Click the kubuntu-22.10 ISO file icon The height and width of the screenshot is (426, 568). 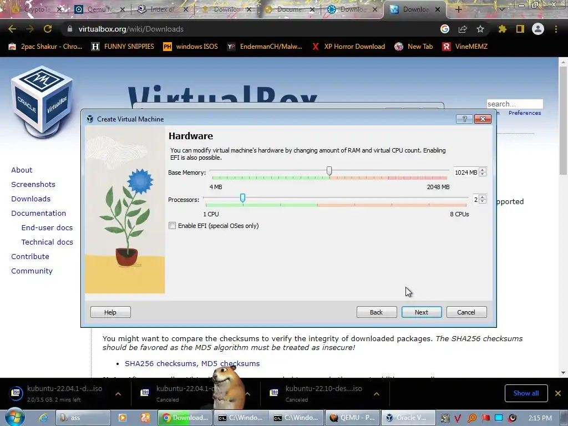tap(274, 392)
